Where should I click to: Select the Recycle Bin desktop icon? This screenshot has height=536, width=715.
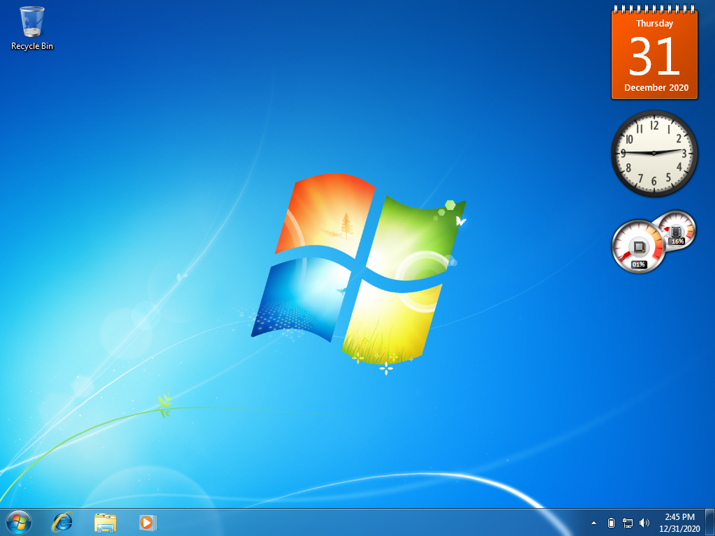[32, 28]
